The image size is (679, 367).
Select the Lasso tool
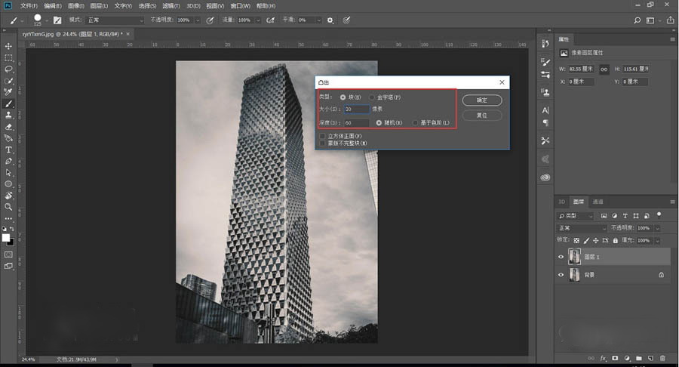pos(9,69)
